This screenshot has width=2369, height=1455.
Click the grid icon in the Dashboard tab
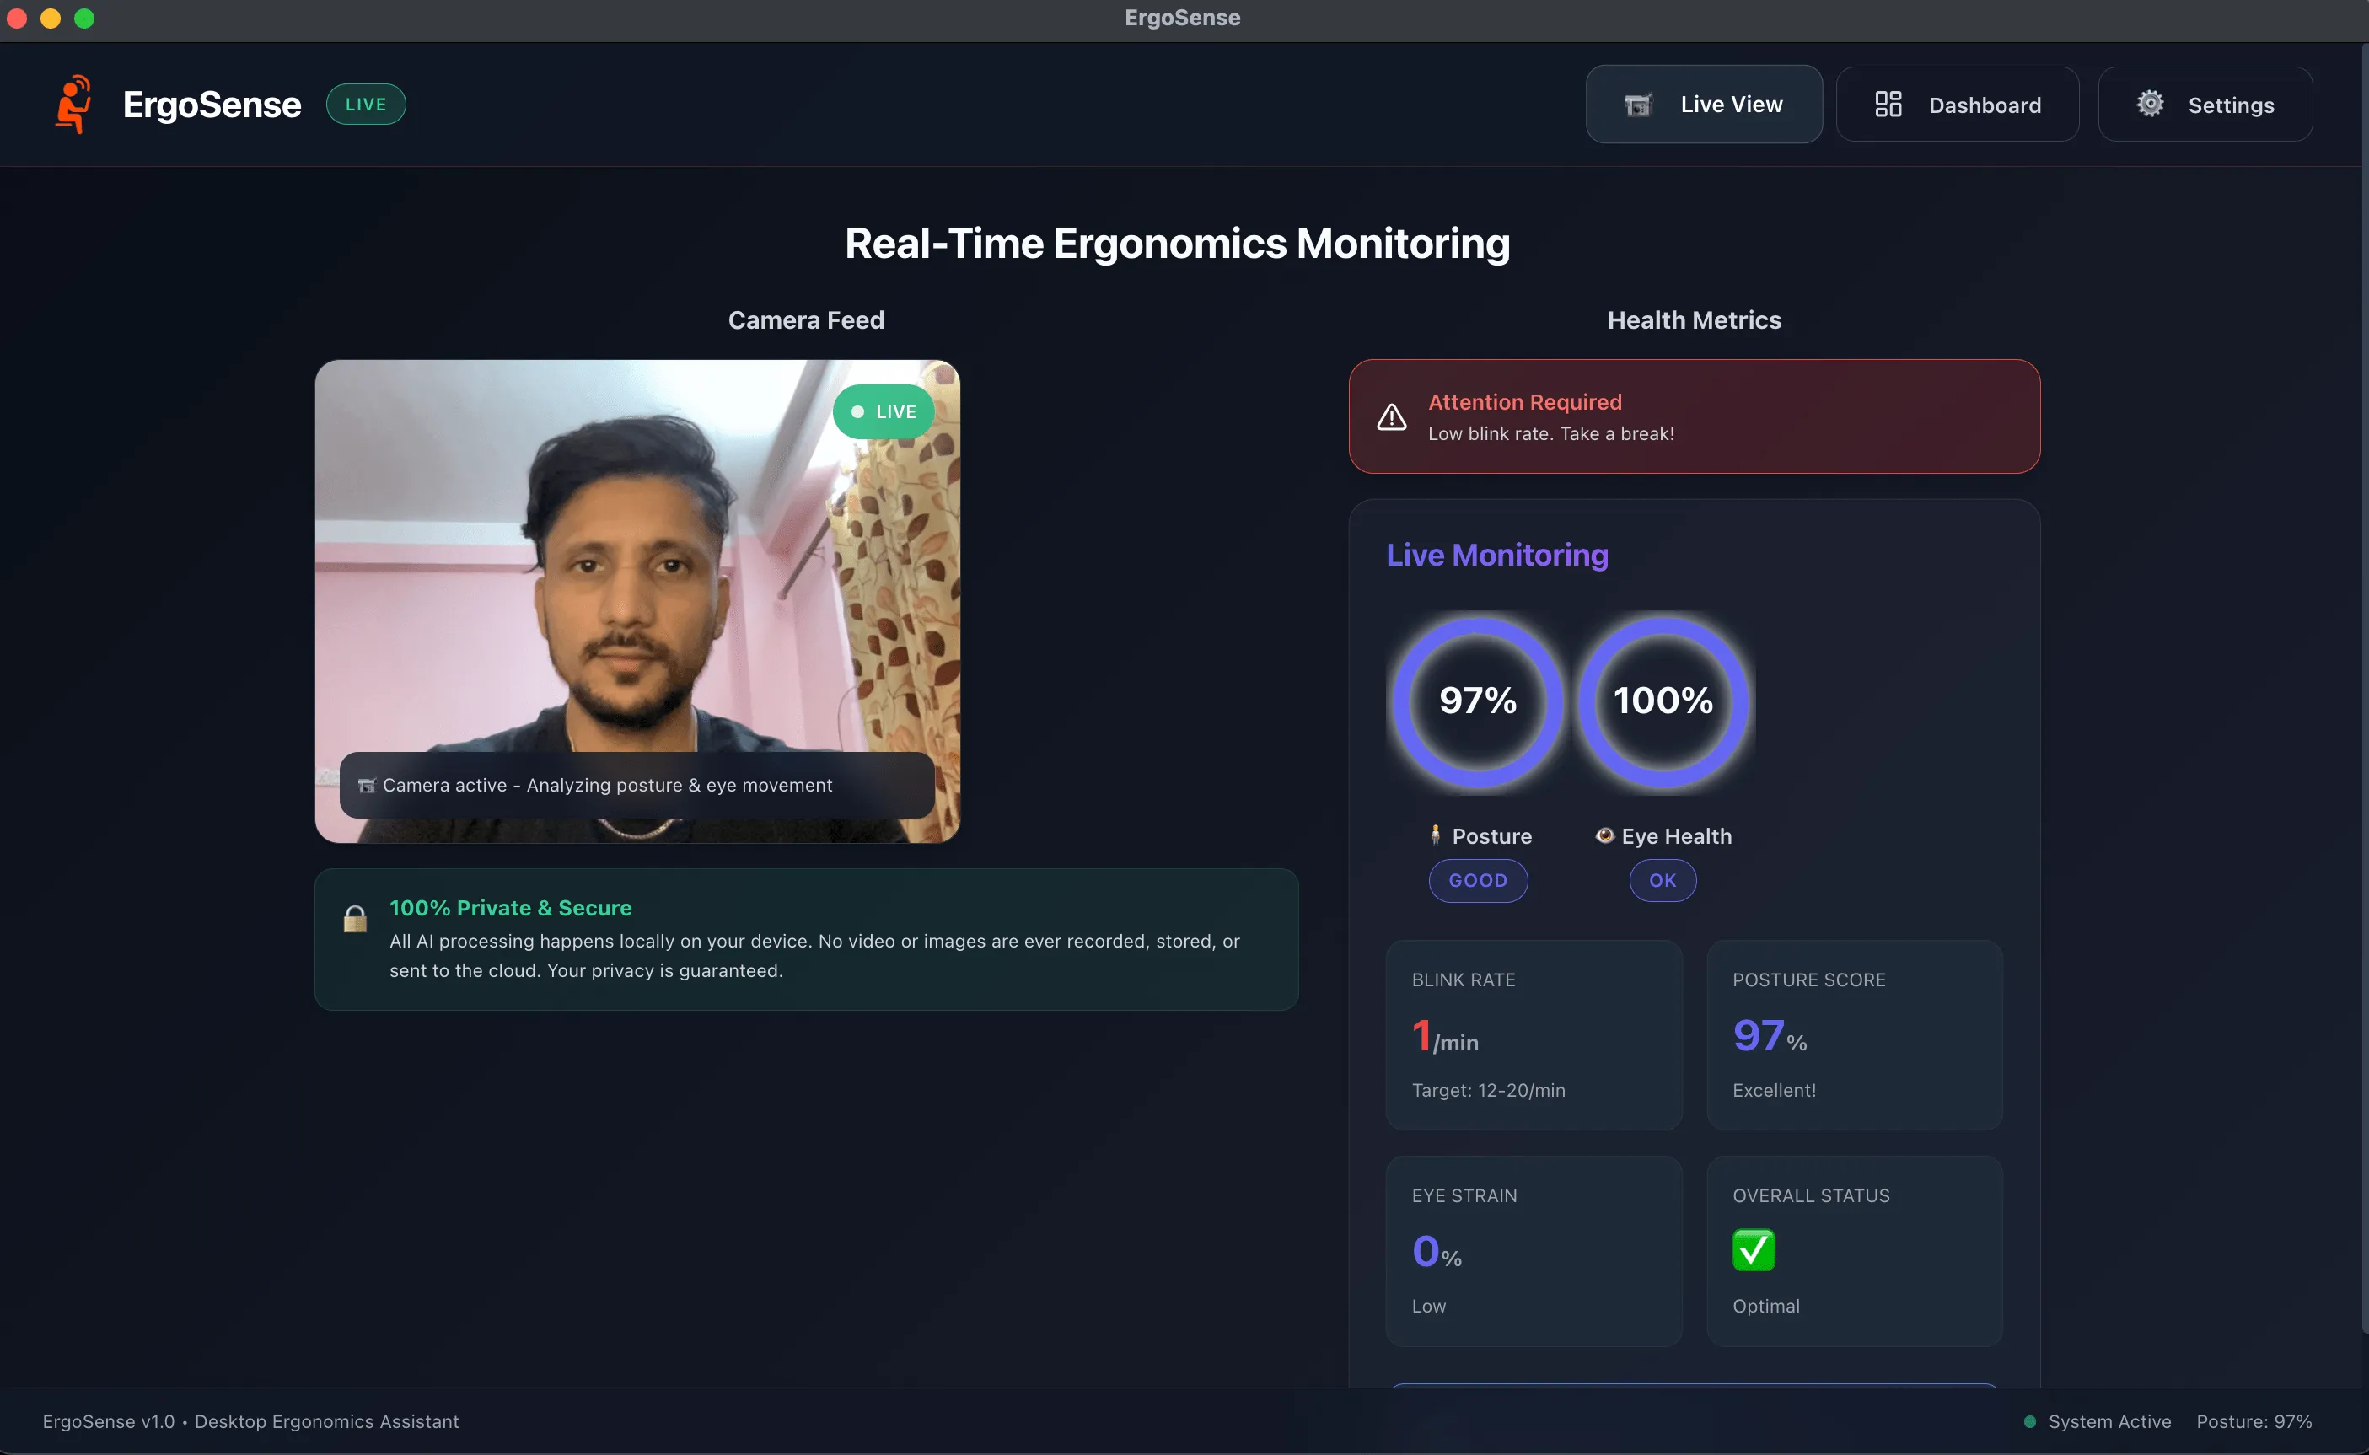1888,104
